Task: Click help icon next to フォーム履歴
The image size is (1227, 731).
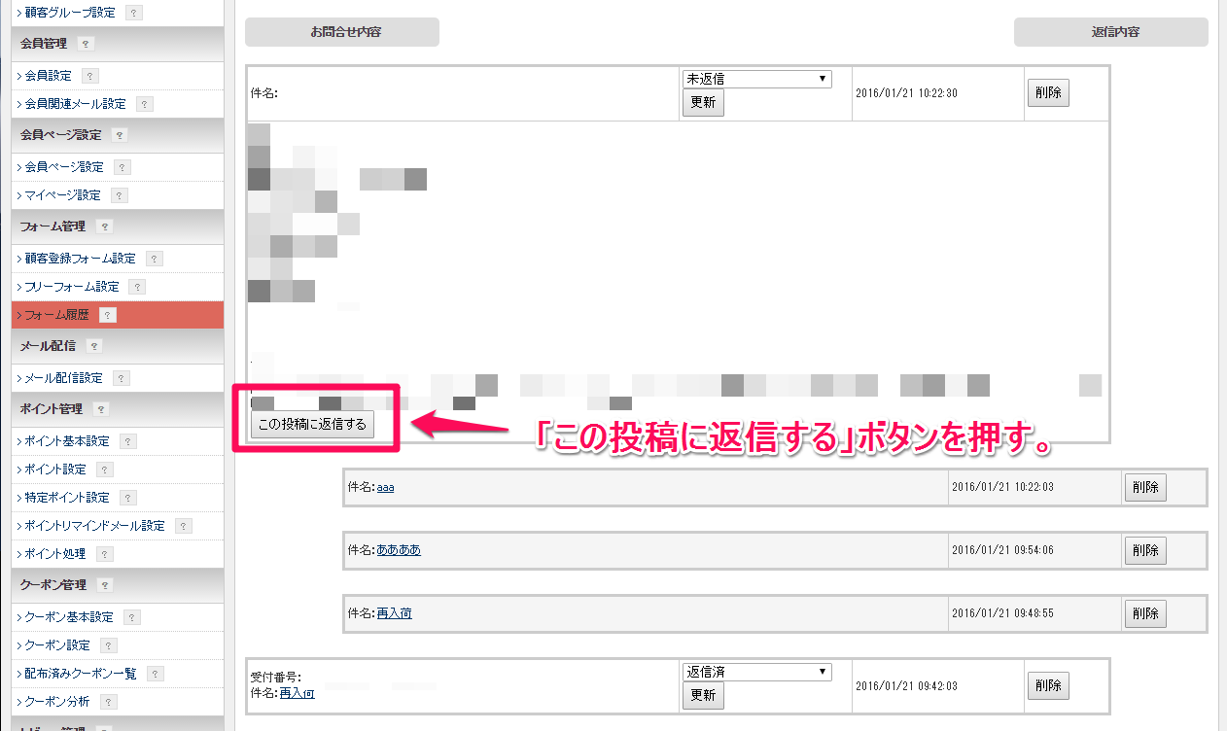Action: tap(108, 315)
